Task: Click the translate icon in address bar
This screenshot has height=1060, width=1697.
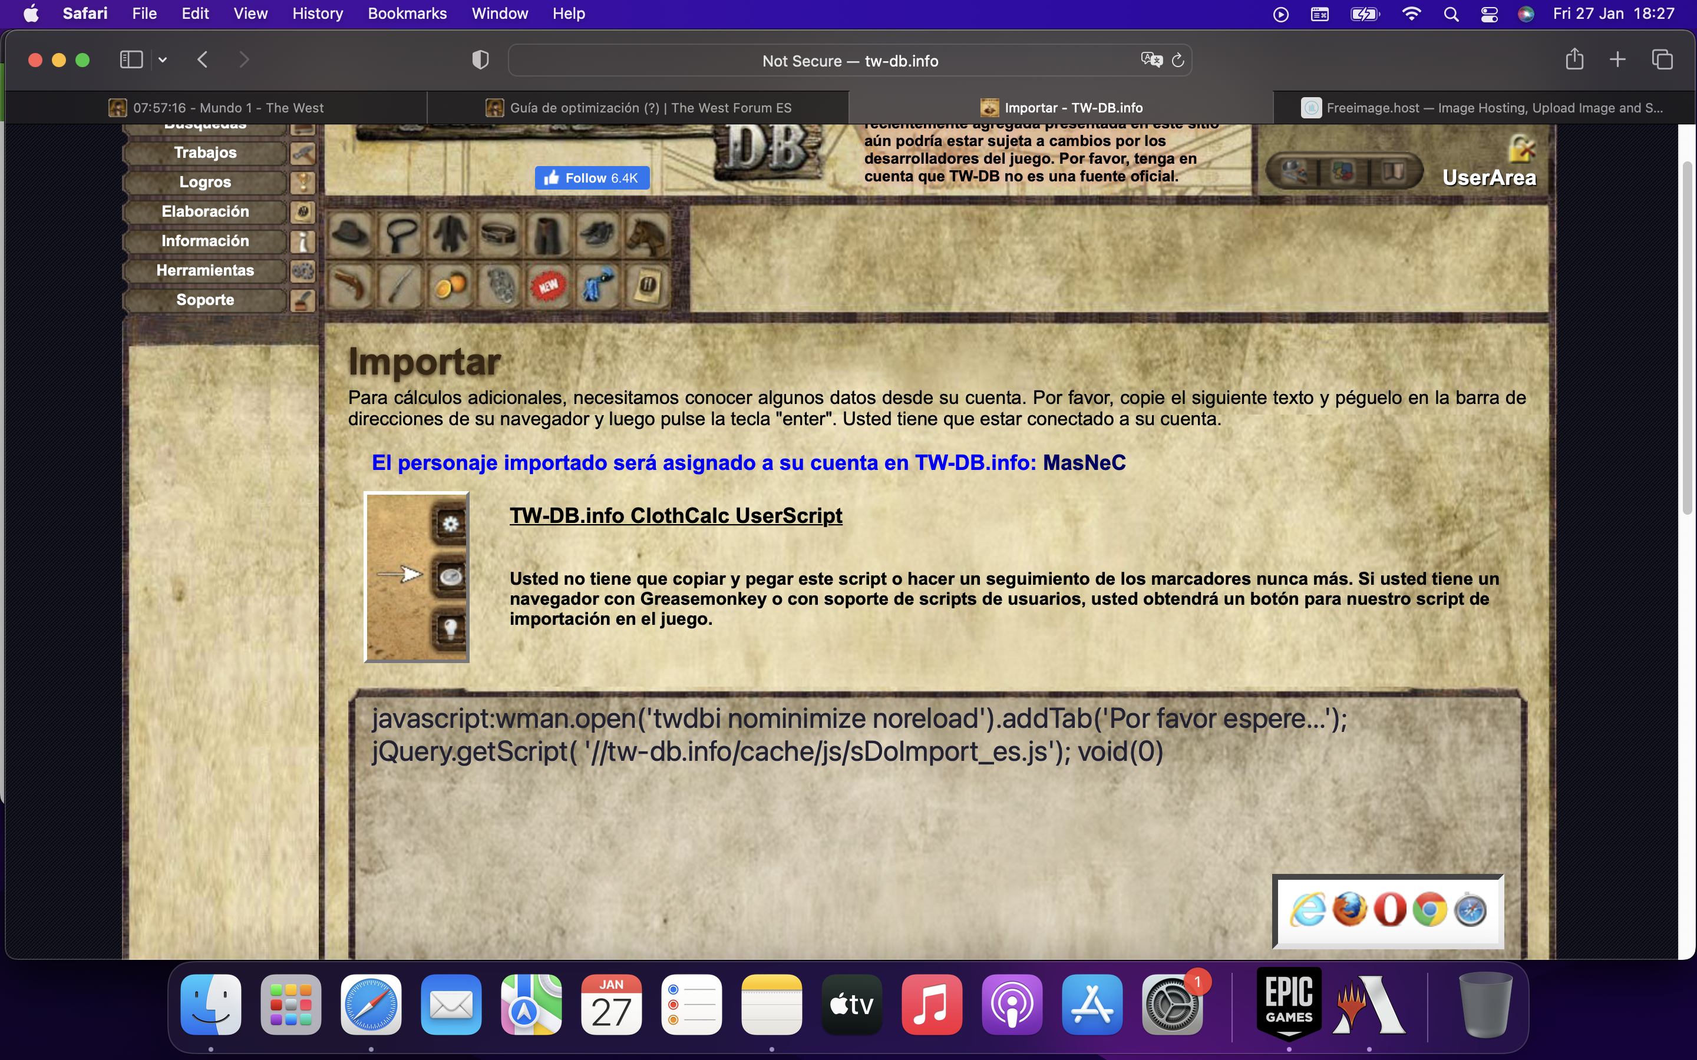Action: [1151, 60]
